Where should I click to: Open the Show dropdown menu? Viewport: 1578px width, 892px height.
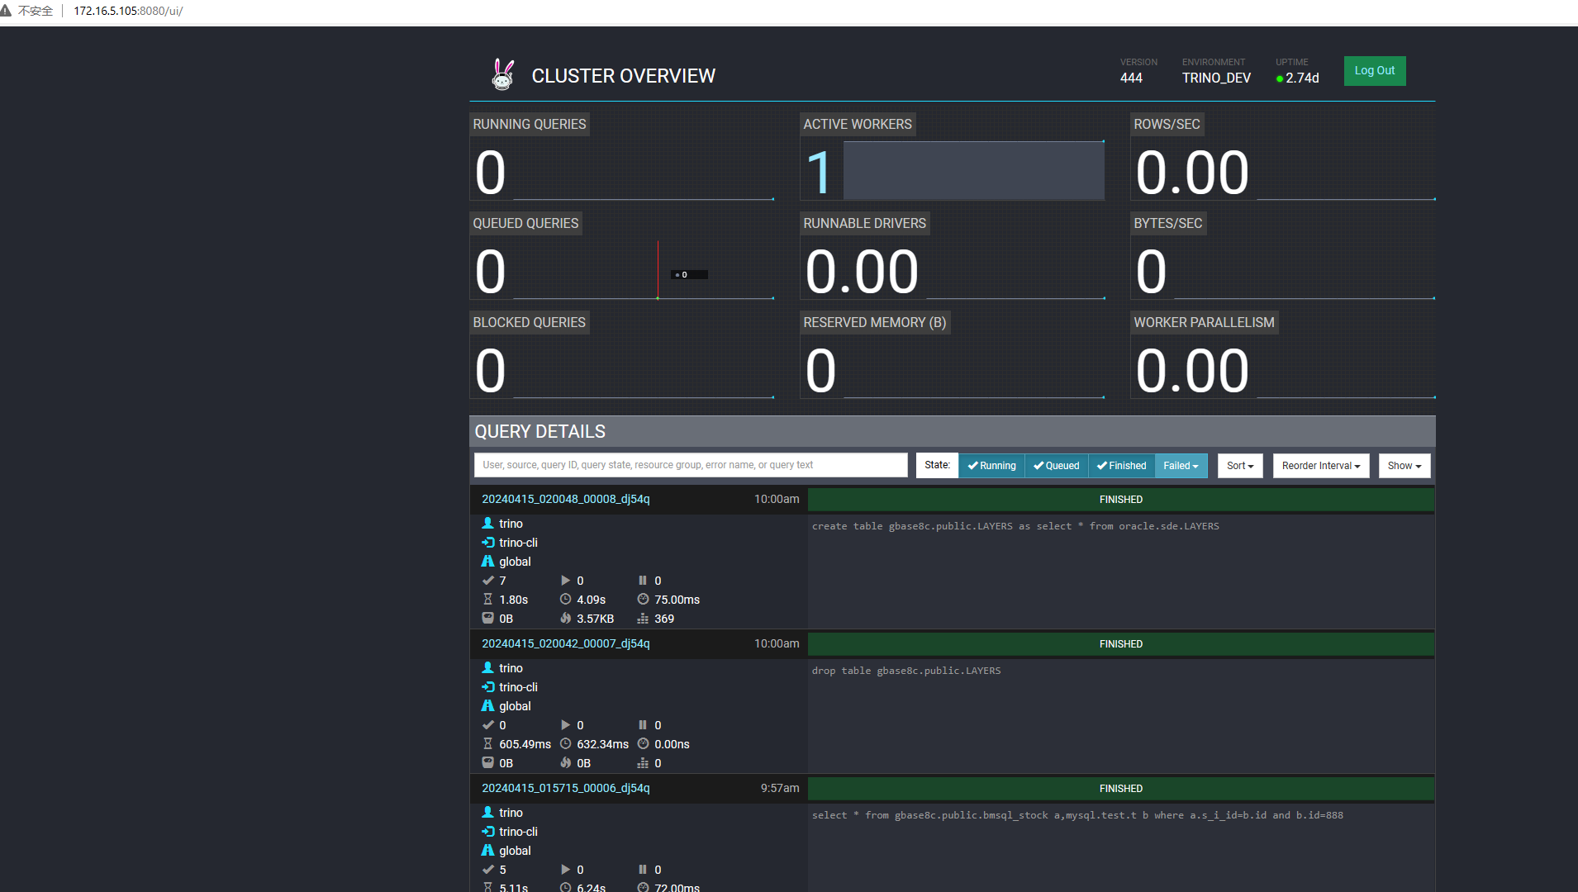pos(1405,466)
